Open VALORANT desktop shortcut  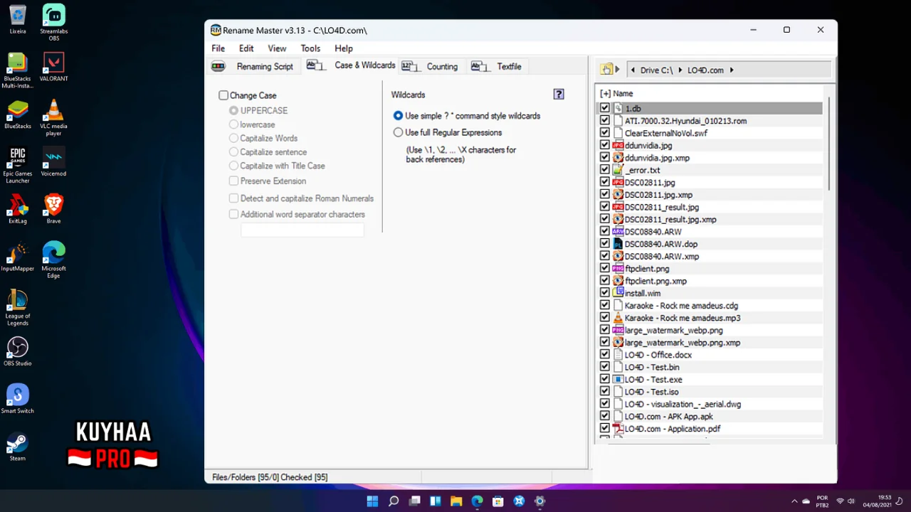tap(54, 68)
